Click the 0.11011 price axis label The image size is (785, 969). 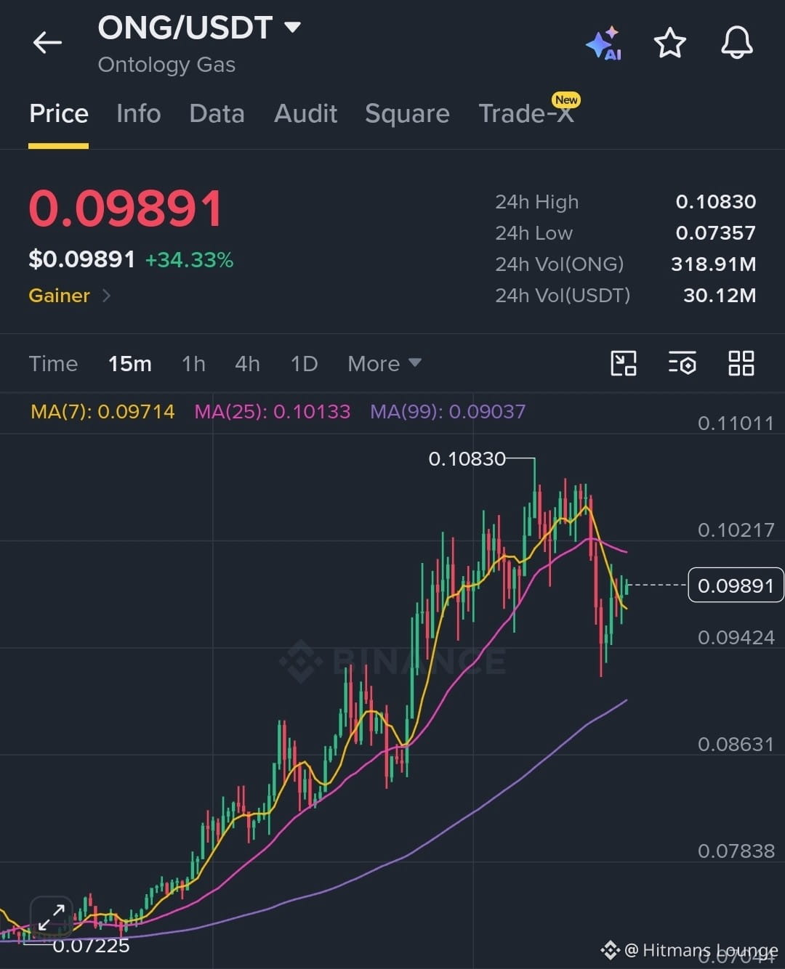(x=736, y=423)
